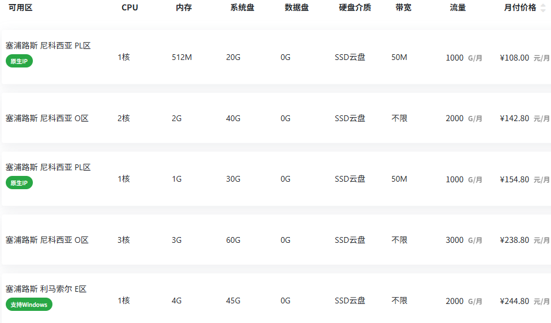Click the 月付价格 column header
The height and width of the screenshot is (323, 551).
click(520, 7)
